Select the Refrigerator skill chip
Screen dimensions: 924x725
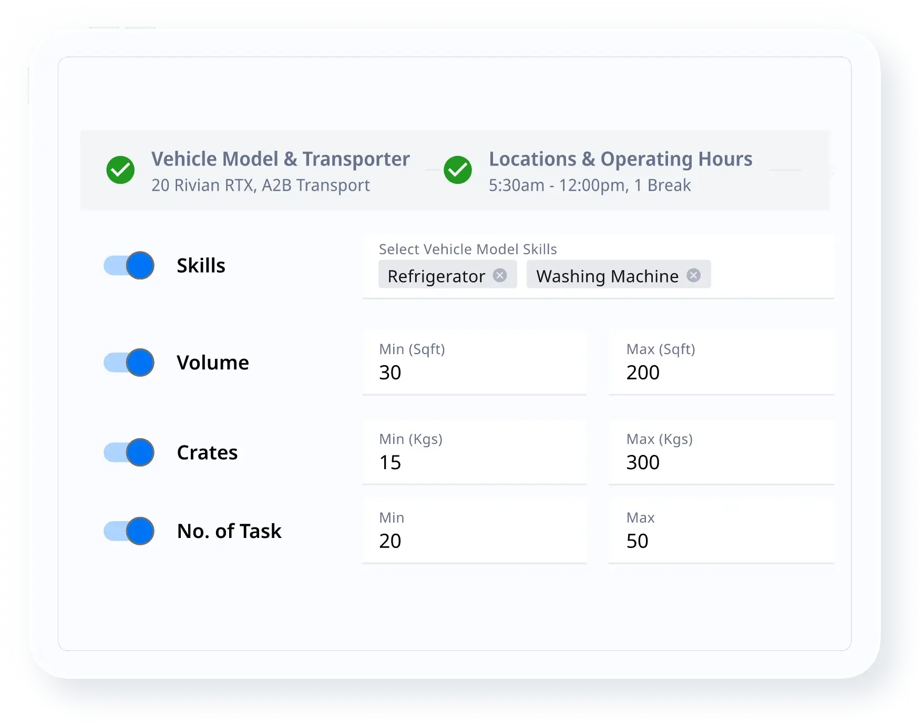(x=436, y=276)
